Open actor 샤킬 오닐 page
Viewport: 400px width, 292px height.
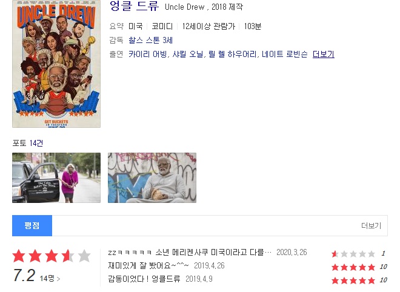pos(188,54)
